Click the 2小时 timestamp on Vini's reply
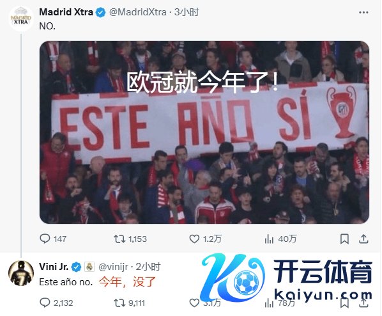Screen dimensions: 382x316 click(x=148, y=267)
